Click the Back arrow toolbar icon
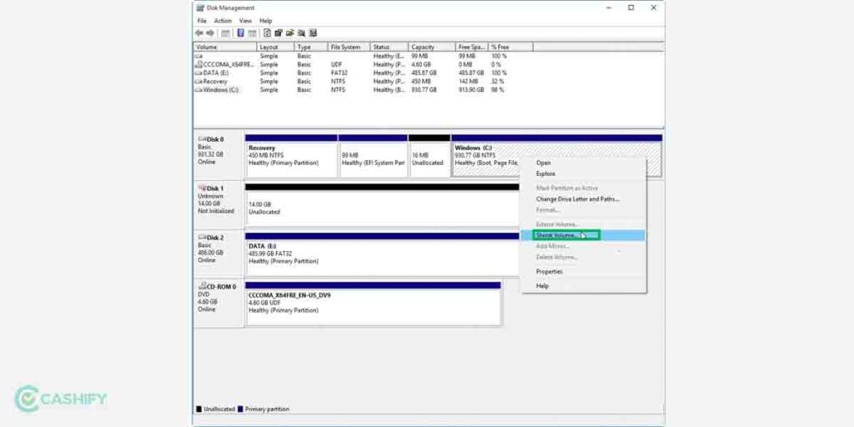The width and height of the screenshot is (854, 427). [x=199, y=33]
